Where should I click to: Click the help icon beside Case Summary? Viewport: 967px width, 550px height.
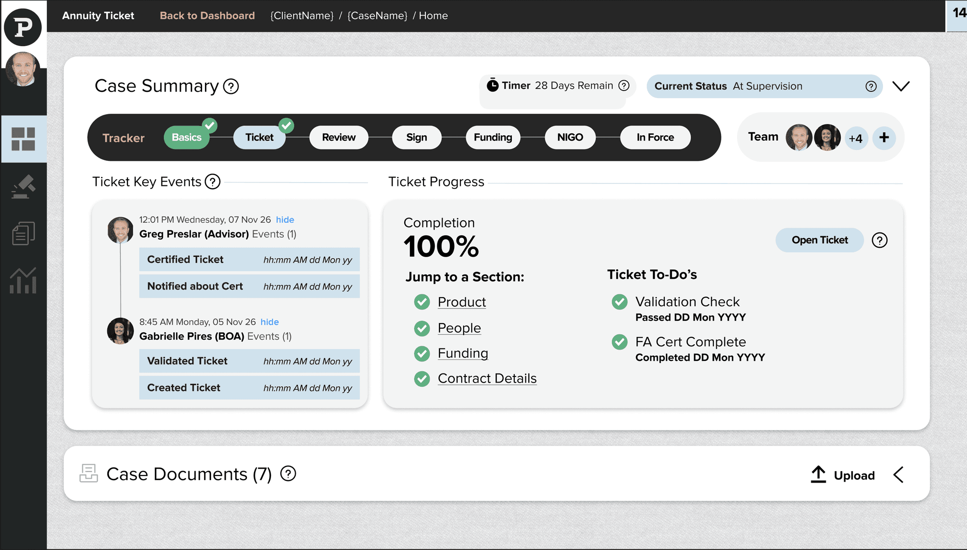point(231,87)
